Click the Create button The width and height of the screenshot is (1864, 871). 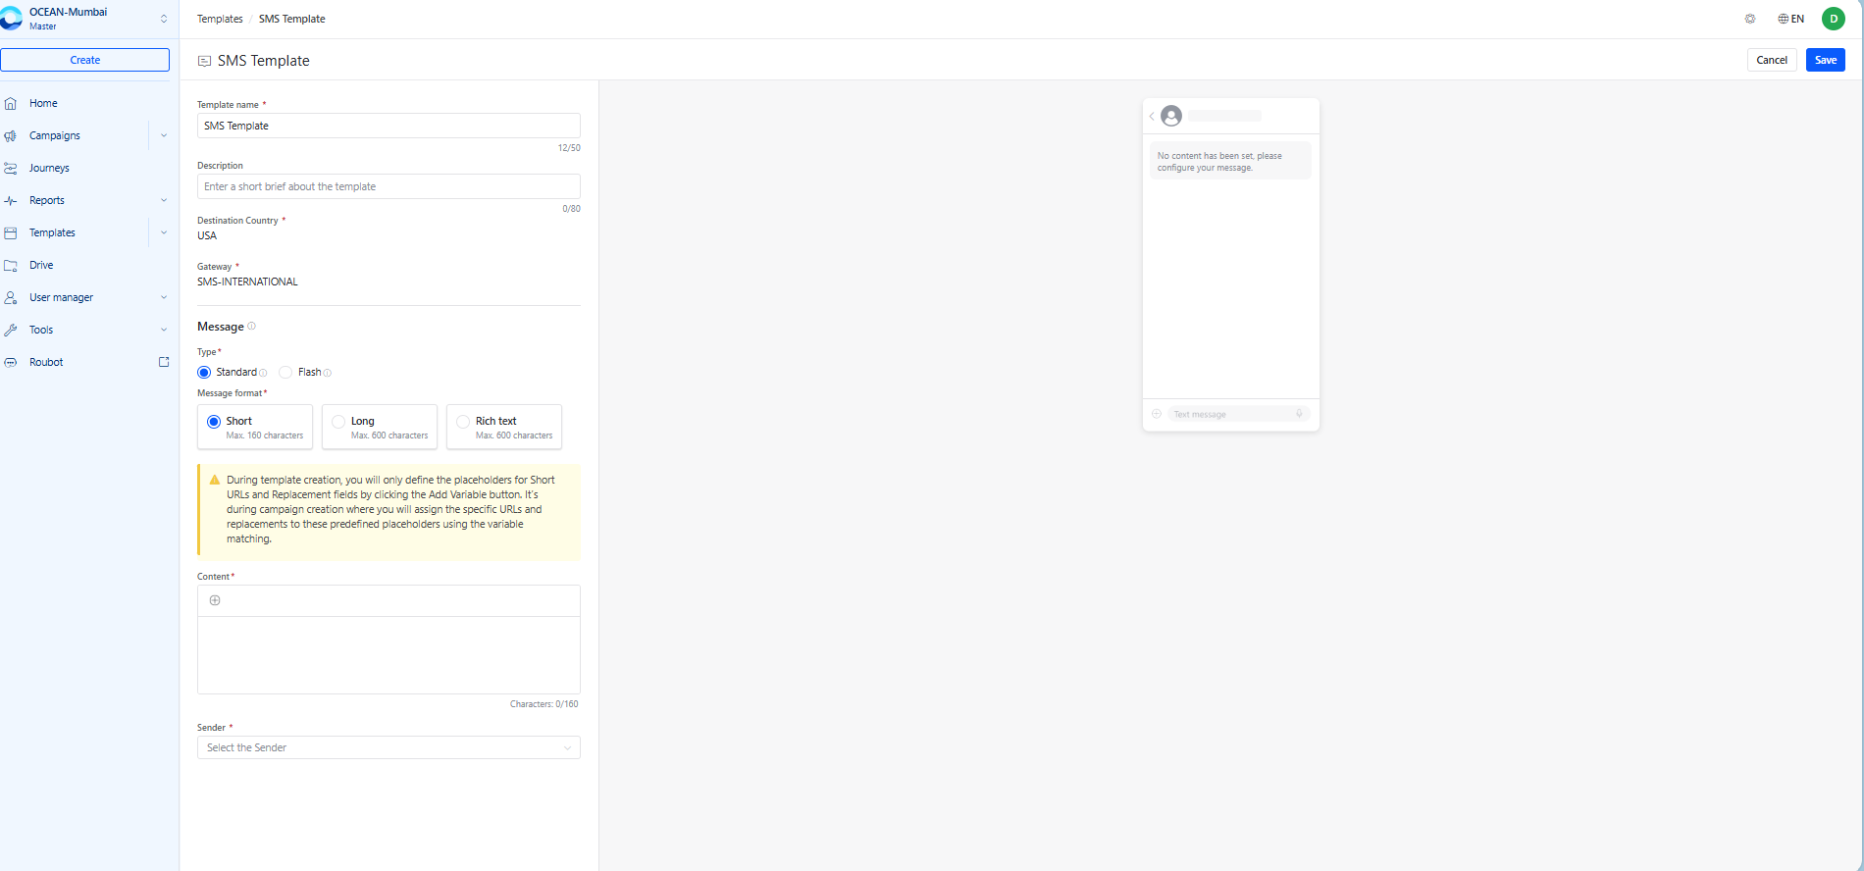click(84, 60)
